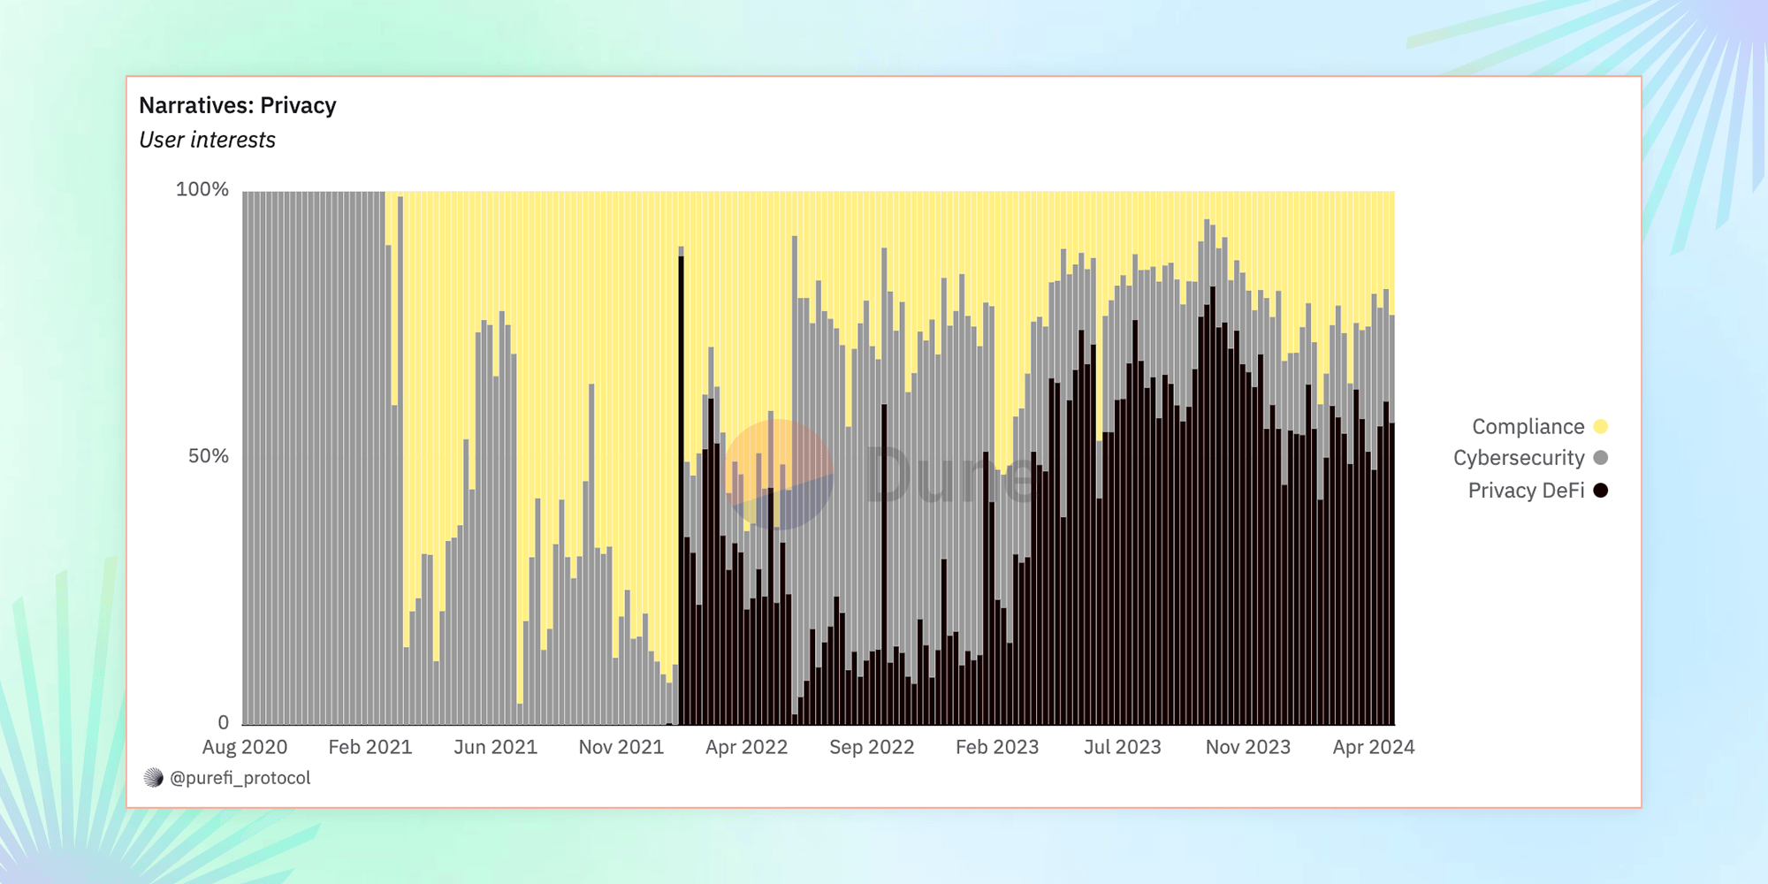Click the Sep 2022 x-axis label

pyautogui.click(x=872, y=748)
